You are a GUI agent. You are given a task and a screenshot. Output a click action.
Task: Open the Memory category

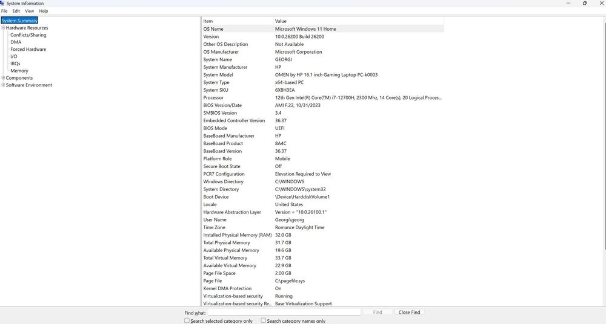[19, 71]
